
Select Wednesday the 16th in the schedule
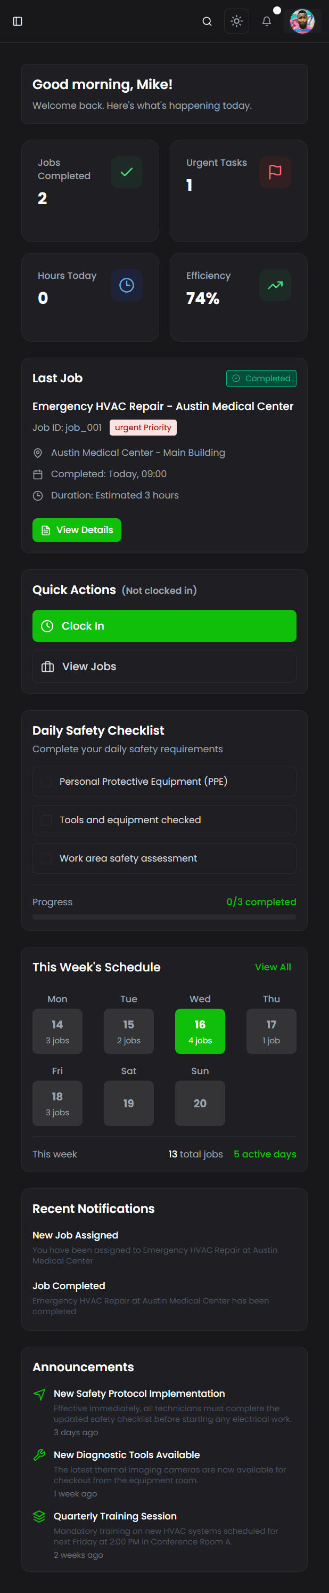click(200, 1031)
